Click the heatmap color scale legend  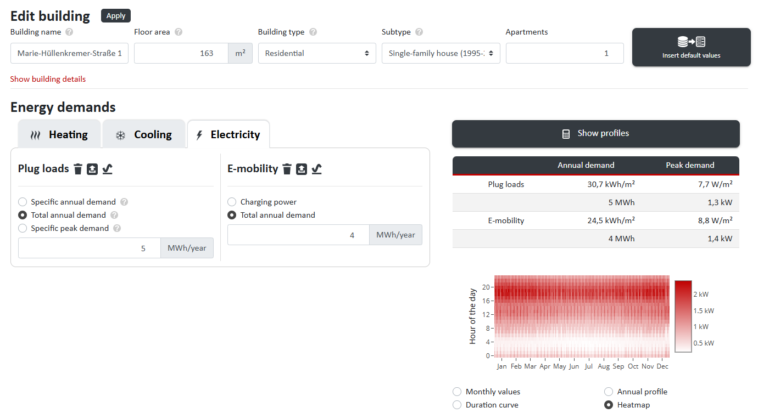click(x=683, y=316)
